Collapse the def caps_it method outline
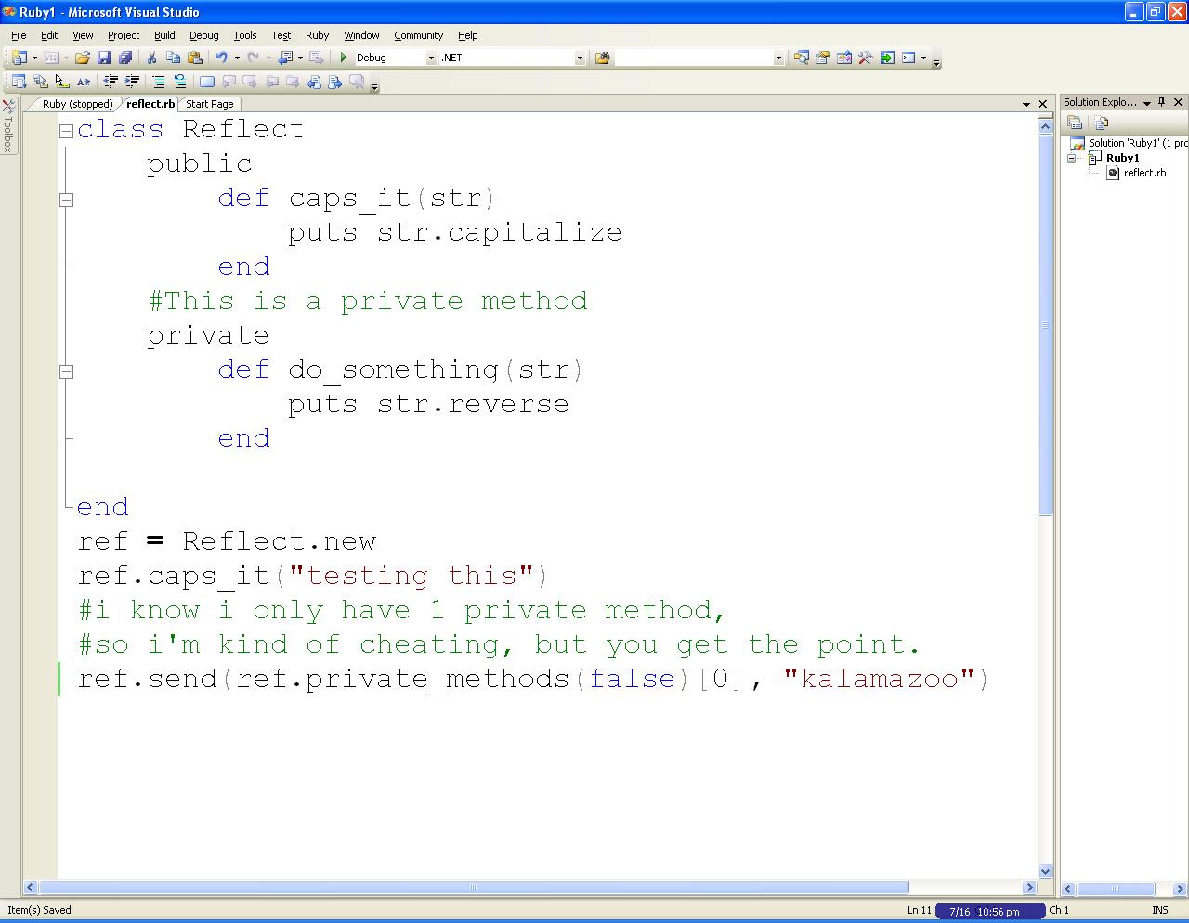 coord(66,200)
